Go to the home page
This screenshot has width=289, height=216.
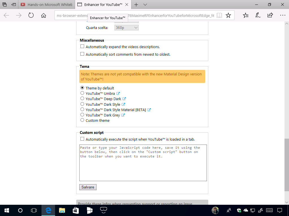pos(43,15)
